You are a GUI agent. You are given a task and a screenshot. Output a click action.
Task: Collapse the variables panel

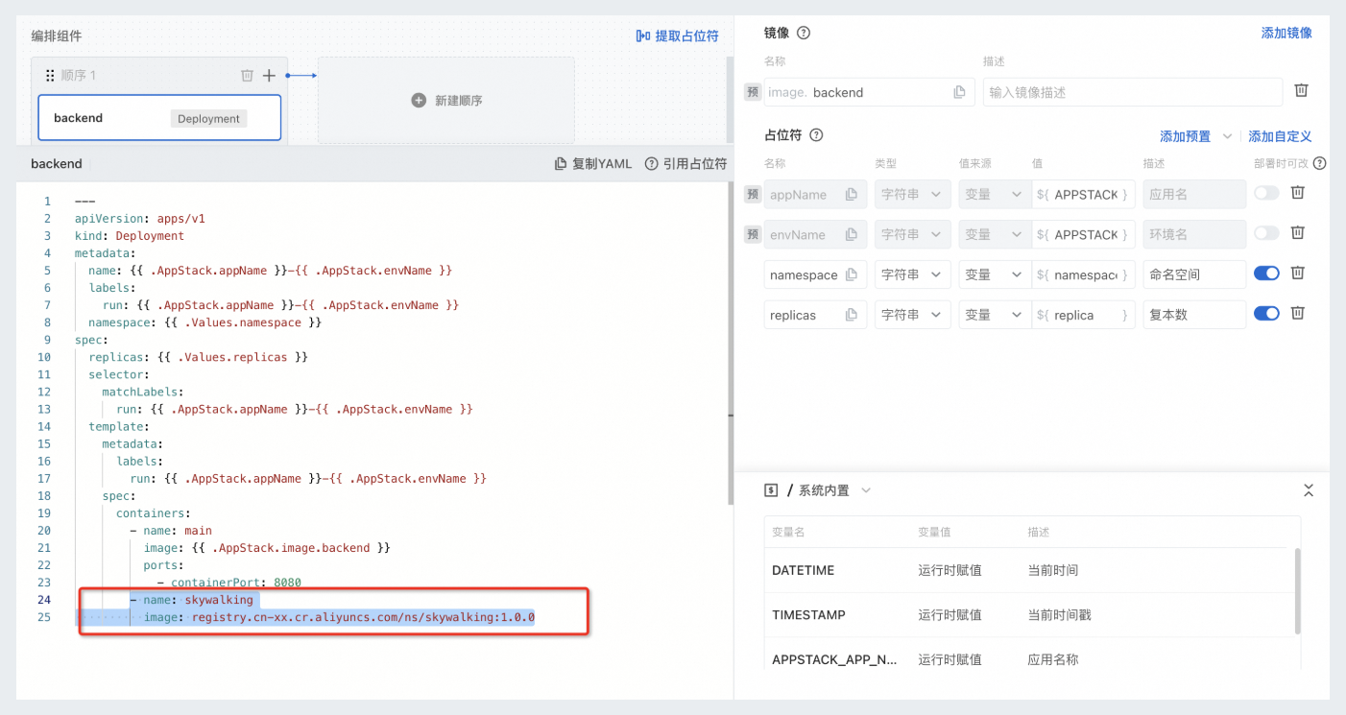click(x=1309, y=490)
